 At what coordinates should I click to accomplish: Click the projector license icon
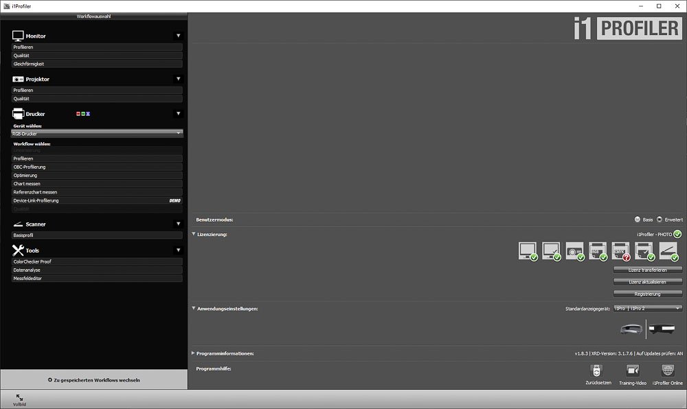[574, 251]
